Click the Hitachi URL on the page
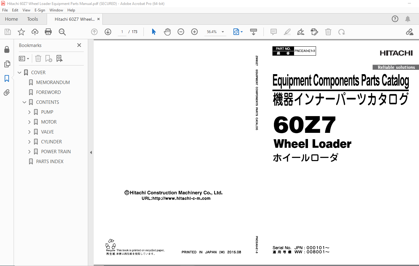 click(176, 199)
